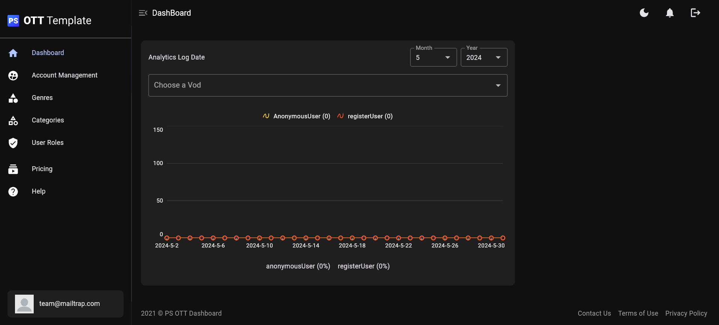The image size is (719, 325).
Task: Toggle registerUser series in chart legend
Action: point(365,116)
